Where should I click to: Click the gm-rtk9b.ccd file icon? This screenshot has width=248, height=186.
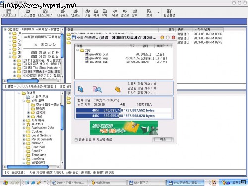pos(87,54)
